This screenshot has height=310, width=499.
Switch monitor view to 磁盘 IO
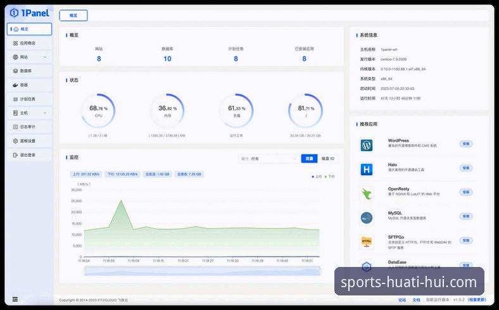click(x=328, y=159)
